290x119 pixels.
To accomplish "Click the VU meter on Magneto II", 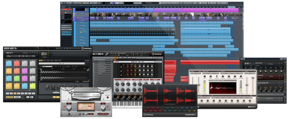I will click(86, 107).
